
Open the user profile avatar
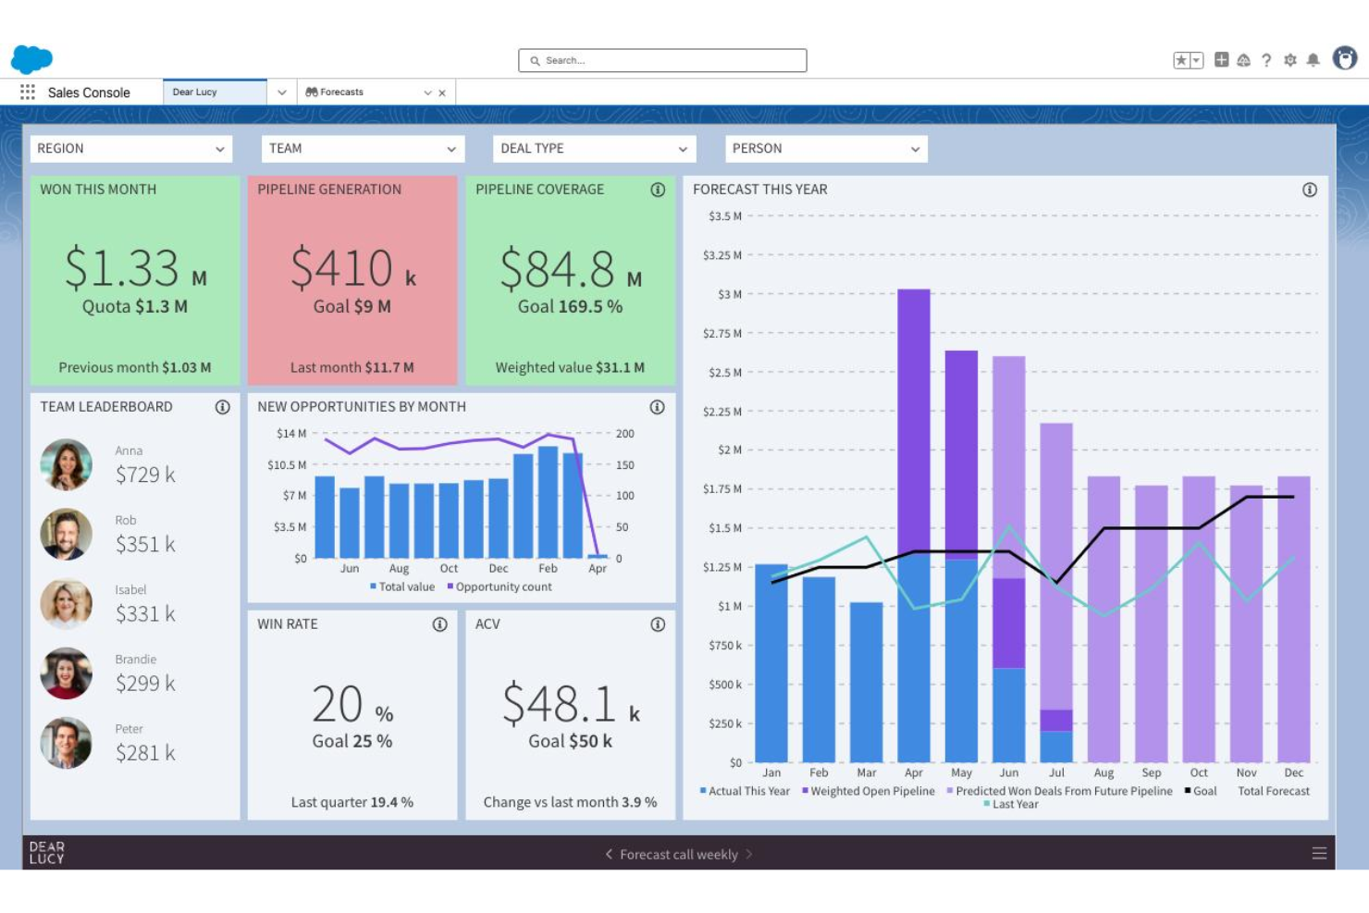click(x=1345, y=58)
